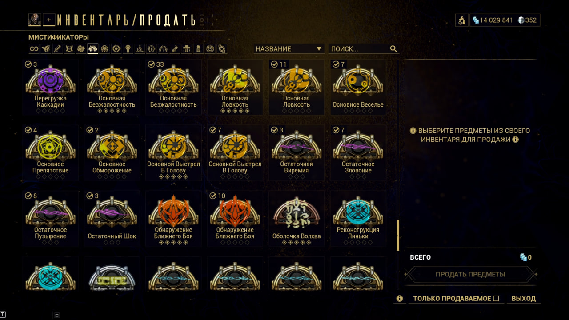Open the player avatar profile icon
Image resolution: width=569 pixels, height=320 pixels.
(x=35, y=20)
